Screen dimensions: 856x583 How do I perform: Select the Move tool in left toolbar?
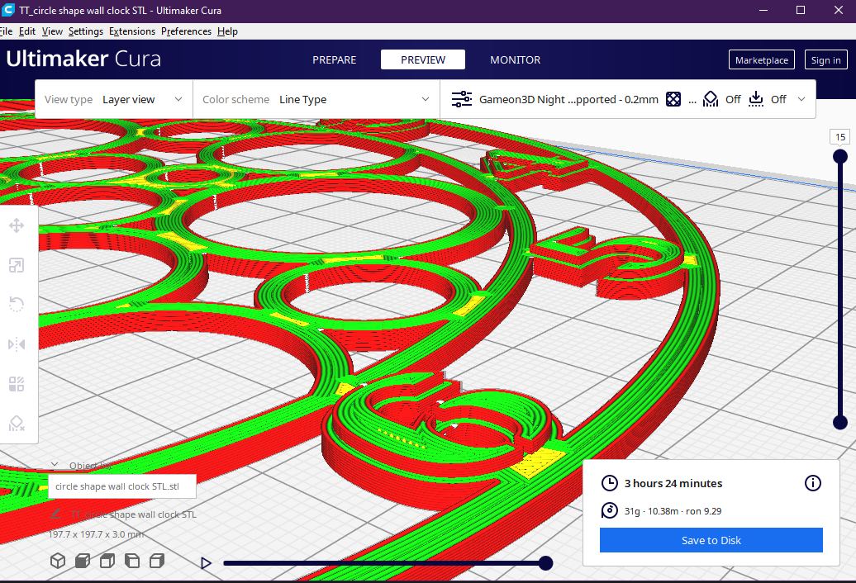(17, 225)
